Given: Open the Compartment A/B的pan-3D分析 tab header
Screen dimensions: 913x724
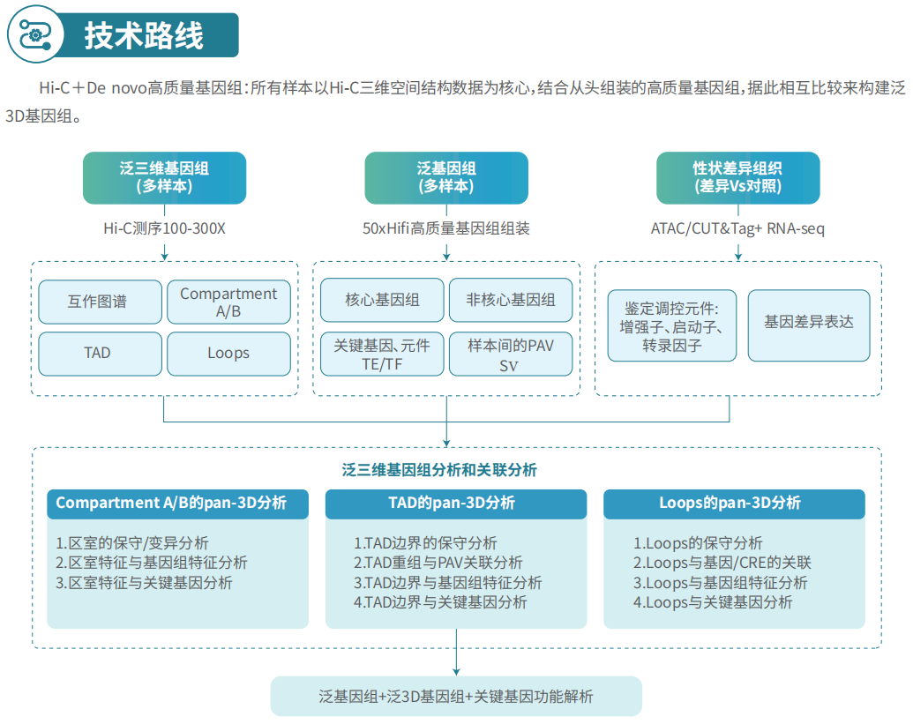Looking at the screenshot, I should [x=177, y=504].
